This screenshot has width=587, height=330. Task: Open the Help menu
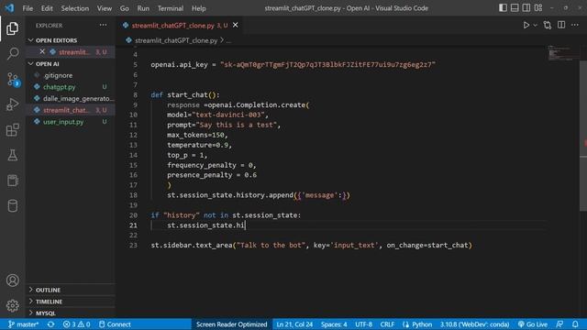click(x=198, y=8)
